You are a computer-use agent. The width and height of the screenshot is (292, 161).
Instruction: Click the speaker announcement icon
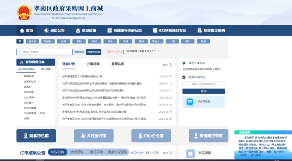[x=123, y=52]
